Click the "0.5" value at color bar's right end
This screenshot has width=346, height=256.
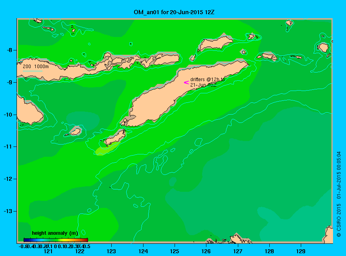[87, 246]
